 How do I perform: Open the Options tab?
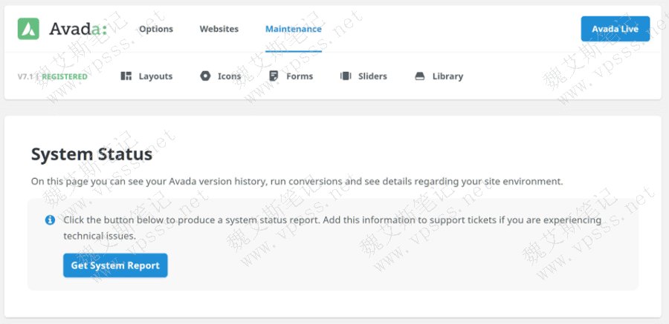[156, 29]
